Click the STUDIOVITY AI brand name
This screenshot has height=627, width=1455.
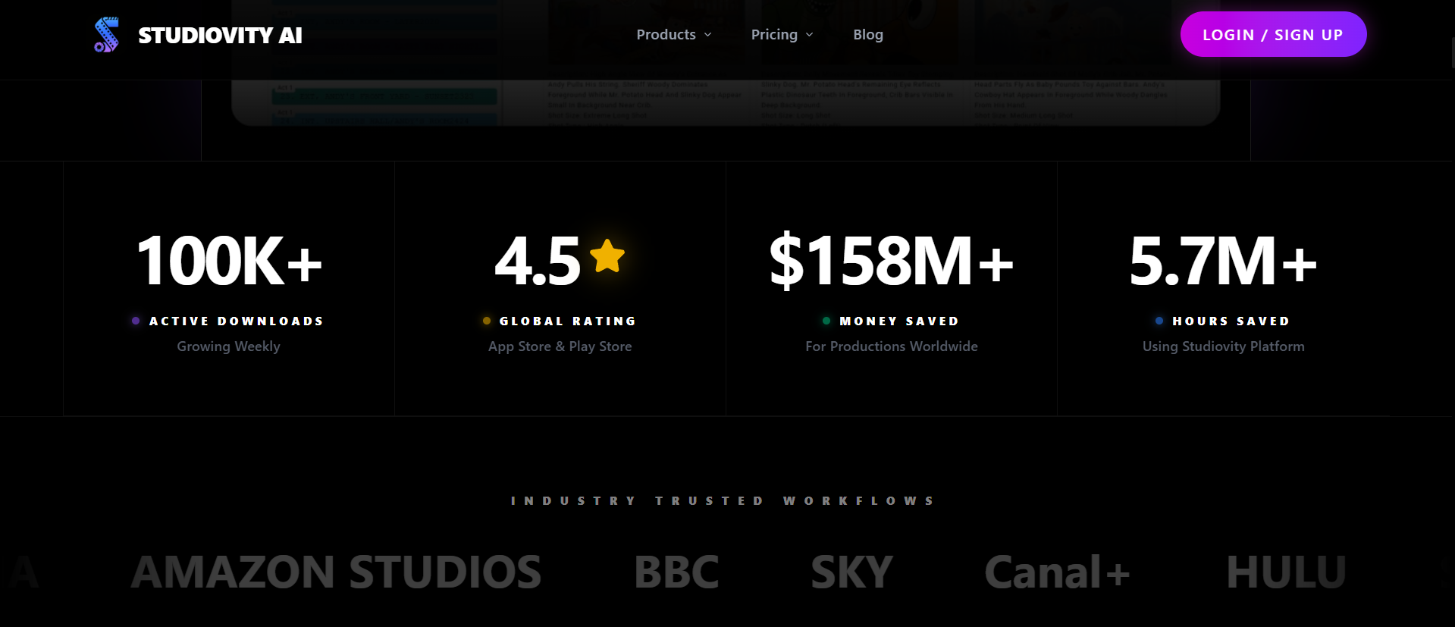tap(220, 36)
